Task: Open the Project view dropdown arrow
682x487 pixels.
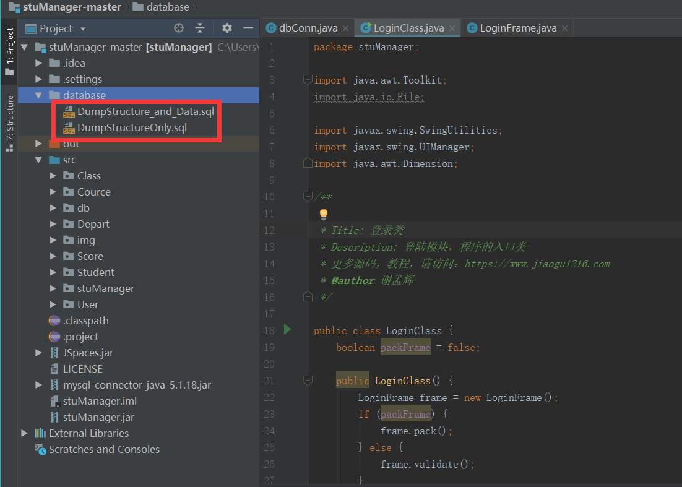Action: [83, 29]
